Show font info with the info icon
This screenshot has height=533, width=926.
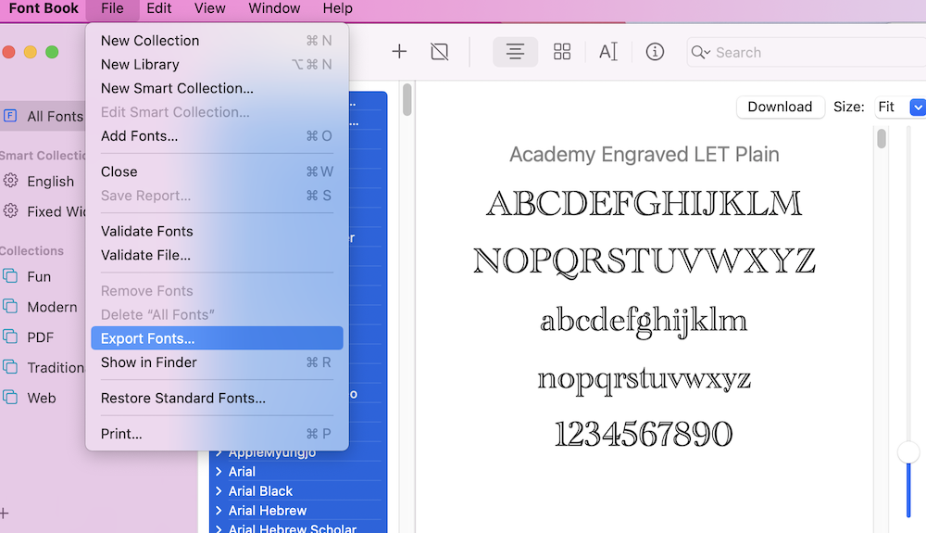click(655, 52)
